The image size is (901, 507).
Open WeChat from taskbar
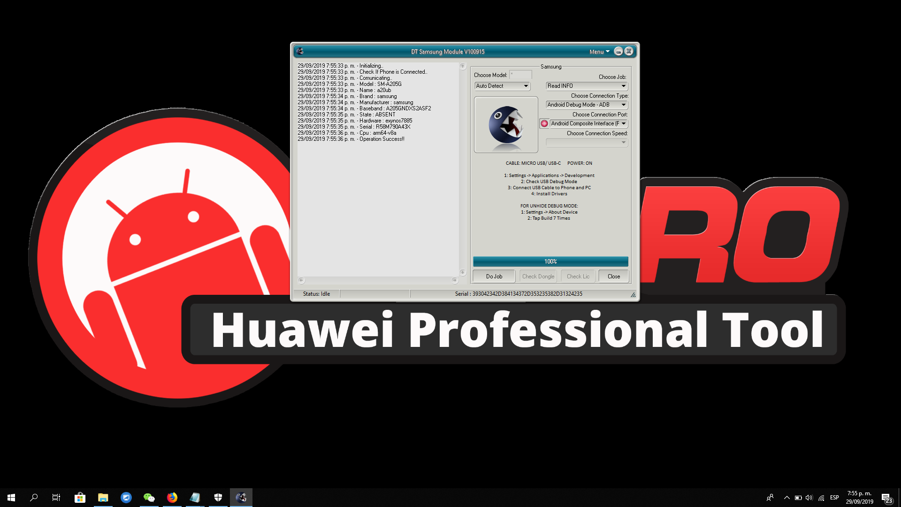(149, 498)
